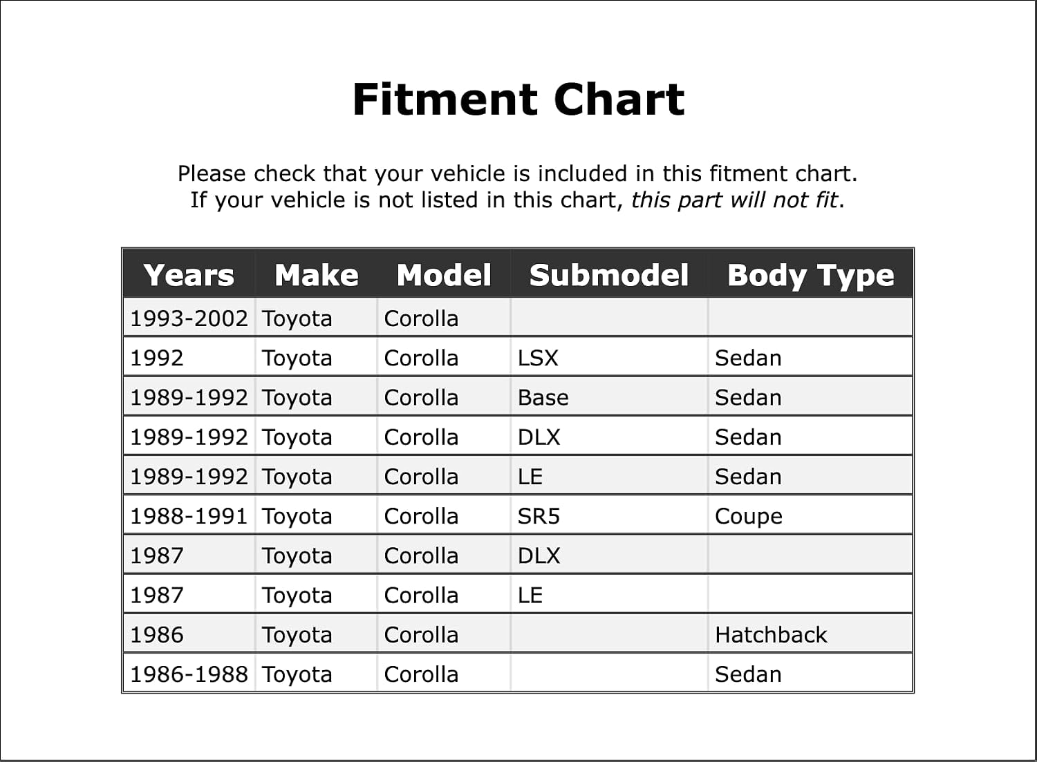Click the Model column header
The width and height of the screenshot is (1037, 762).
pos(444,274)
